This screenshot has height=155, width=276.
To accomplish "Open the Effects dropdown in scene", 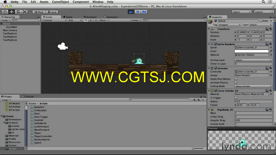I will tap(104, 20).
